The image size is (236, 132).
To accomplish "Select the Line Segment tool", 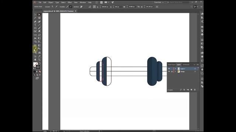I will pyautogui.click(x=39, y=25).
